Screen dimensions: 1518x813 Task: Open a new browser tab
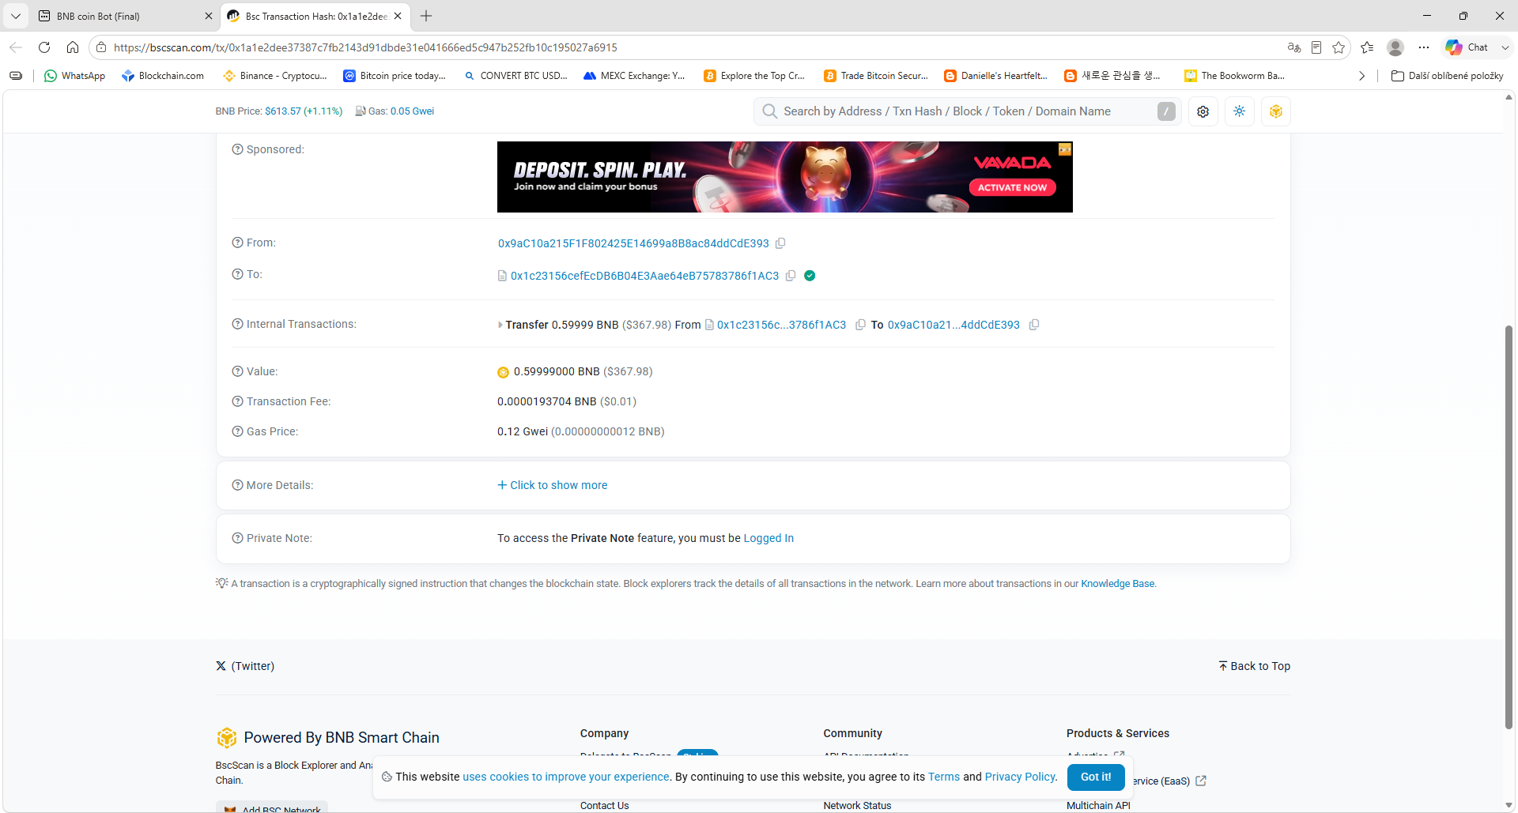[x=426, y=16]
